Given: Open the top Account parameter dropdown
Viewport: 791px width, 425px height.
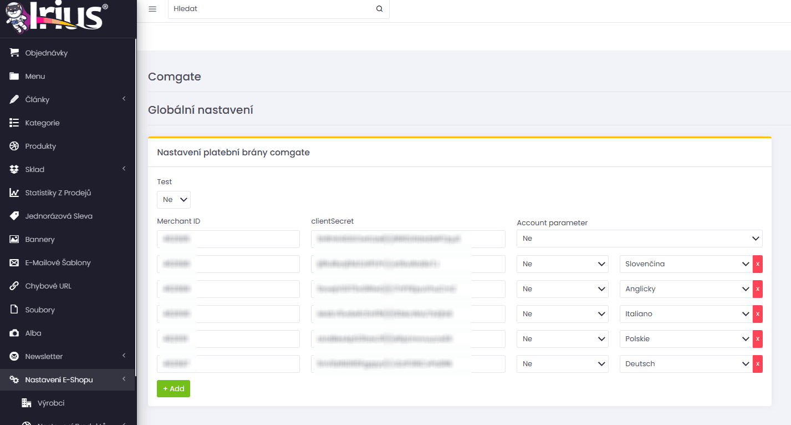Looking at the screenshot, I should [x=640, y=239].
